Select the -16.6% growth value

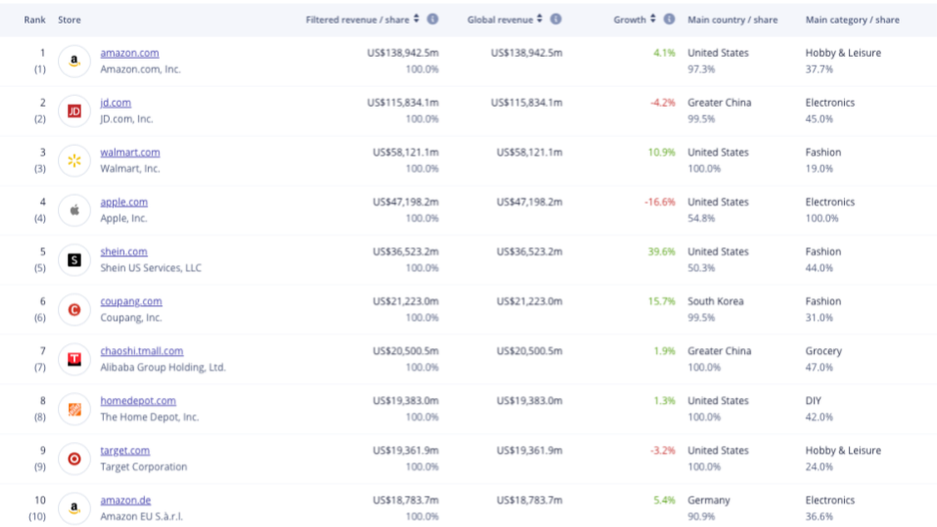click(x=659, y=202)
